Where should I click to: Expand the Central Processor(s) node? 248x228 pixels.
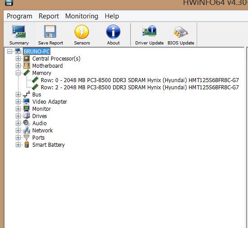coord(18,59)
